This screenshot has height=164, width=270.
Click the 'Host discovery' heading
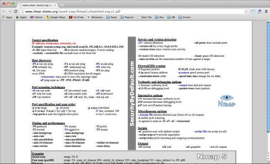pos(41,60)
